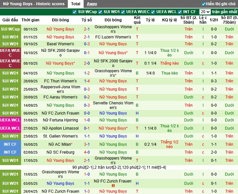Click the KQ tỷ lệ column header
The image size is (238, 194).
[x=170, y=20]
